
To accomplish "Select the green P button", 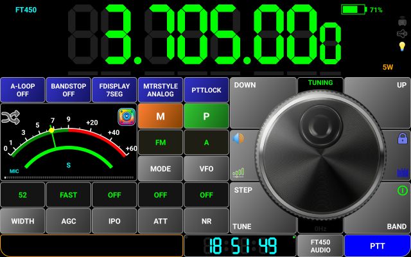I will point(206,116).
